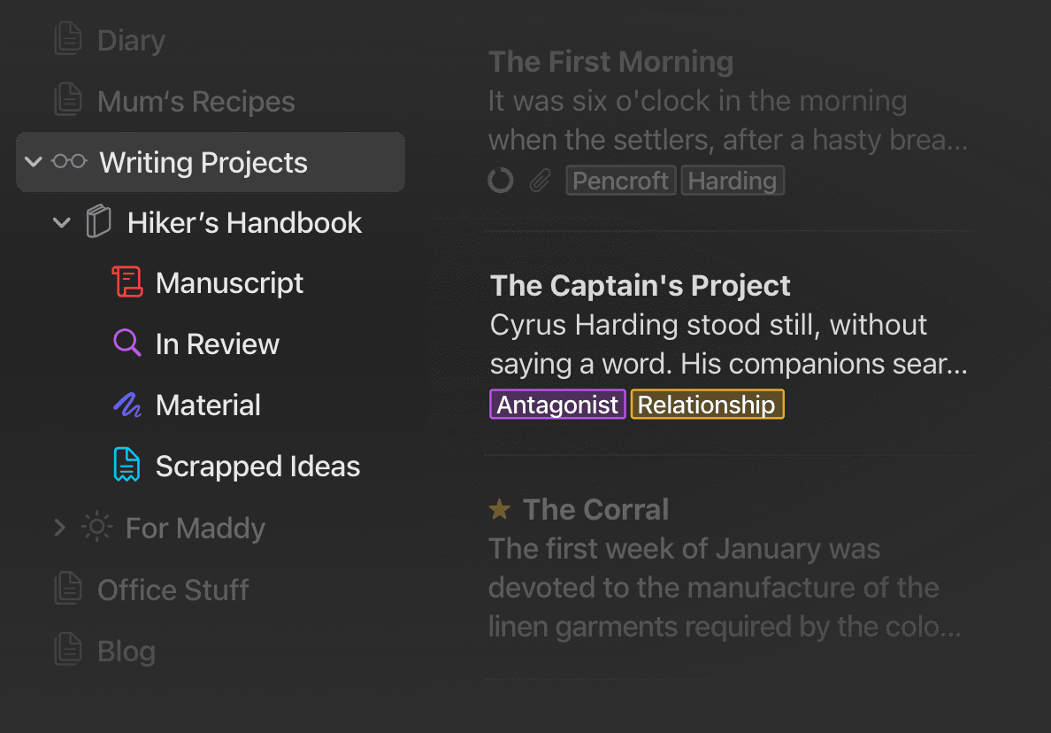Click the circular progress goal indicator
Image resolution: width=1051 pixels, height=733 pixels.
click(501, 181)
